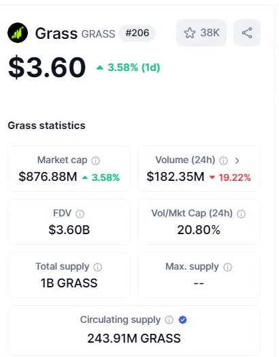This screenshot has height=357, width=279.
Task: Click the GRASS ticker symbol
Action: 98,34
